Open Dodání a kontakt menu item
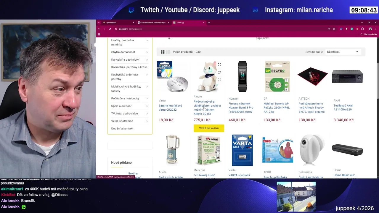Viewport: 379px width, 213px height. [x=122, y=128]
